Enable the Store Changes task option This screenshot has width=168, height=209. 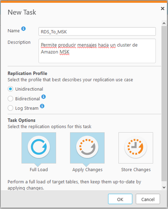[136, 148]
